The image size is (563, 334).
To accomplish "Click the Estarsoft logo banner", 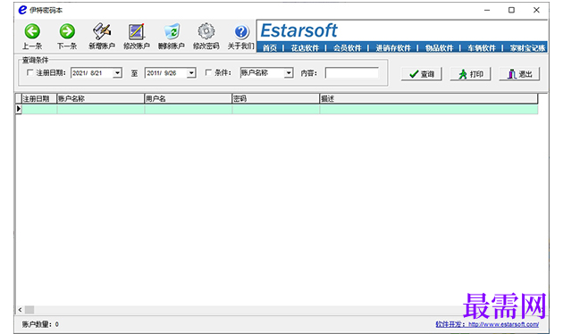I will pos(298,30).
